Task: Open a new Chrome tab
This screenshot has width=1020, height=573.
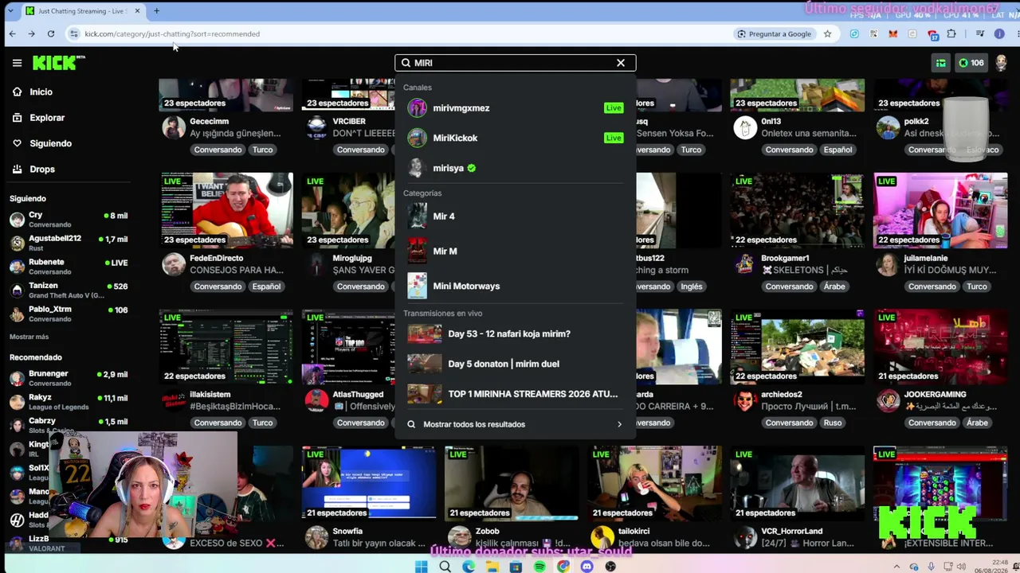Action: pyautogui.click(x=156, y=11)
